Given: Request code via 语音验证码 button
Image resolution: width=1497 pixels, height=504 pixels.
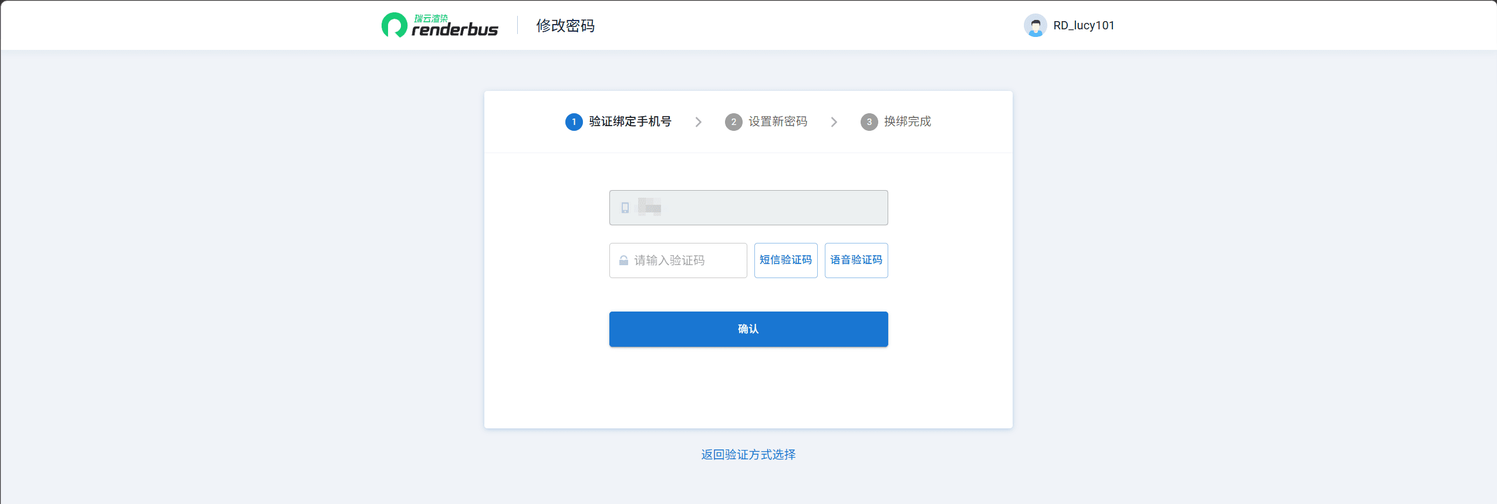Looking at the screenshot, I should pyautogui.click(x=856, y=261).
